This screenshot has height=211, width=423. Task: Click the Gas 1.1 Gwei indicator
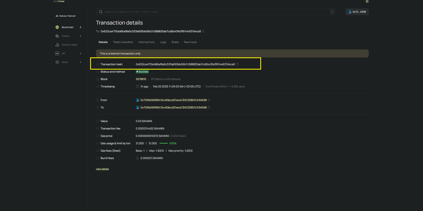click(x=59, y=1)
